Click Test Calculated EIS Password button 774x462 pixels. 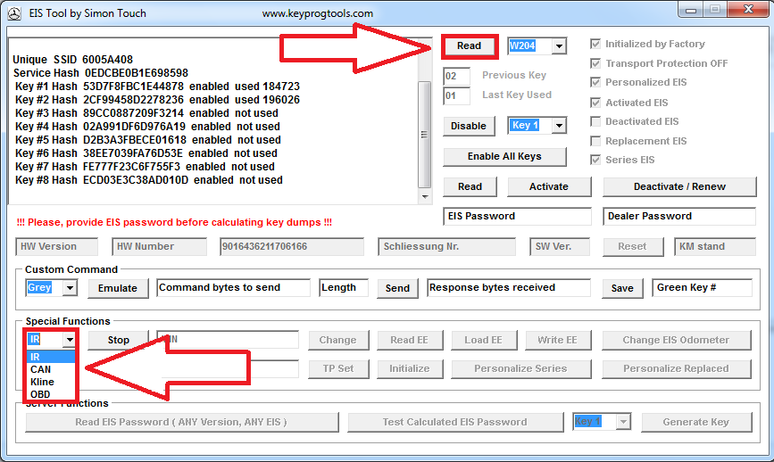tap(455, 423)
